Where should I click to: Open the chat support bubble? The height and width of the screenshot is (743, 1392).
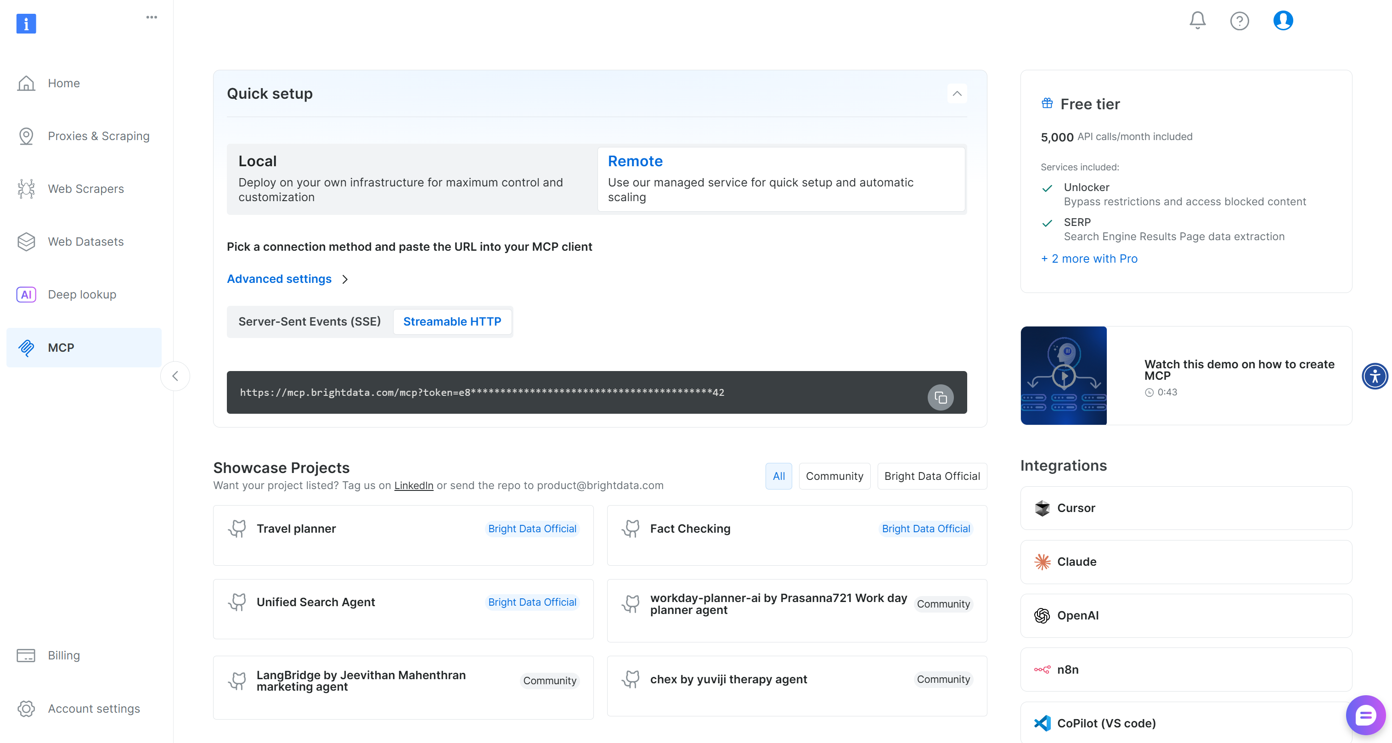tap(1365, 715)
